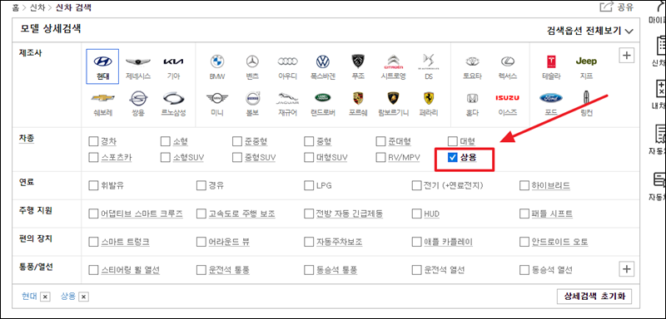Reset filters with 상세검색 초기화 button

(594, 296)
